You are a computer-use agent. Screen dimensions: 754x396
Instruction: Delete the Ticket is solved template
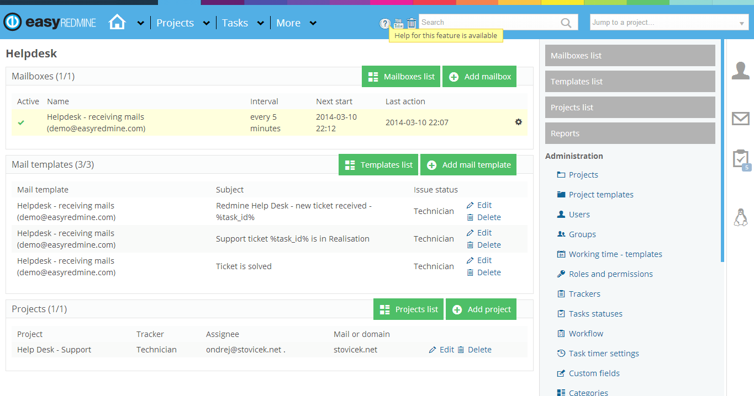click(484, 272)
